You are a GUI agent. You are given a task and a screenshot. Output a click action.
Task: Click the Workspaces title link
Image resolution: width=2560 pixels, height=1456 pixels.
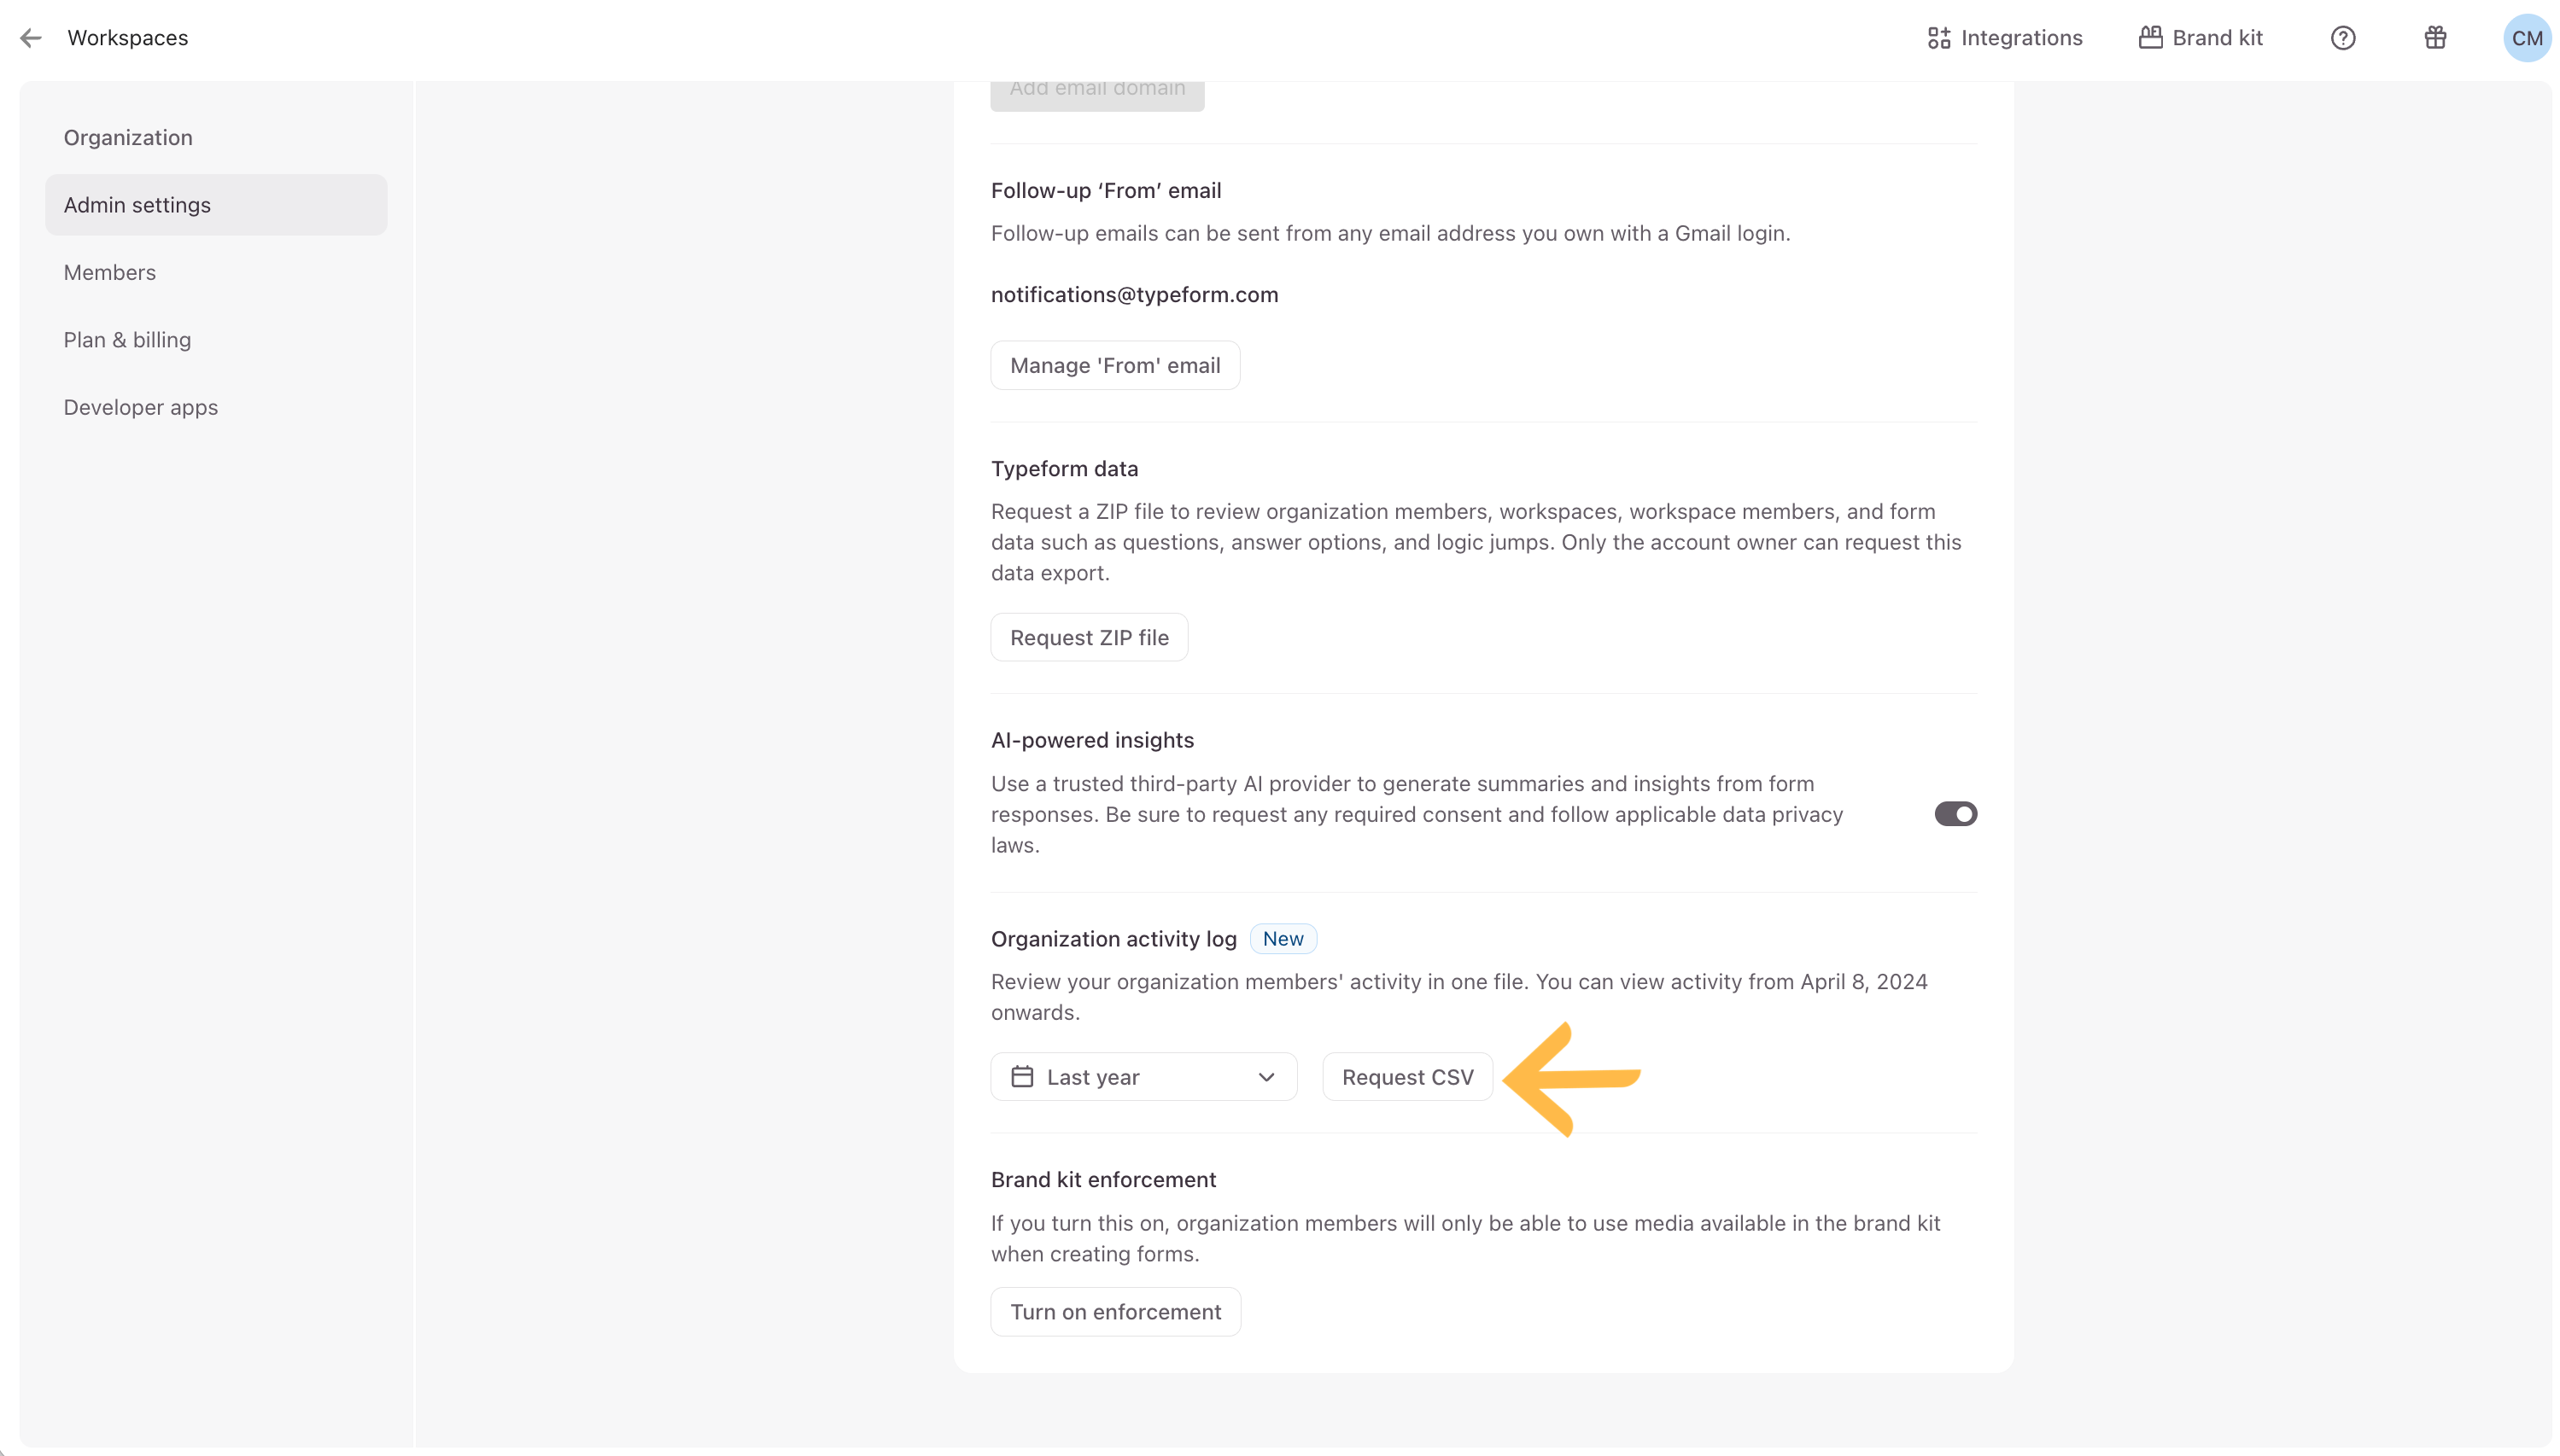coord(128,38)
